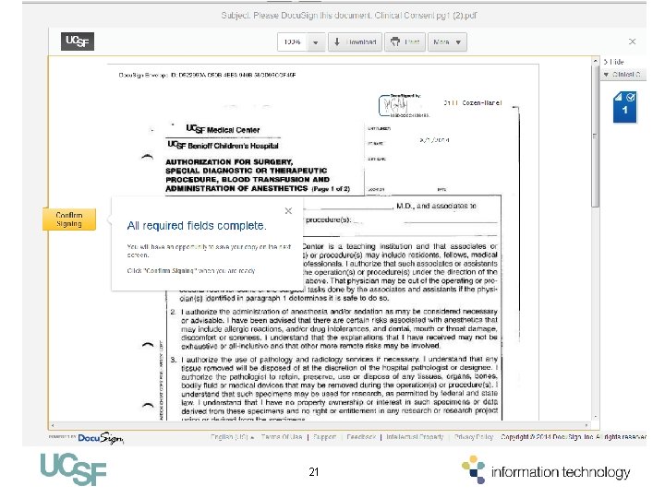Click 'UCSF Benioff Children's Hospital' text
This screenshot has width=665, height=498.
click(x=224, y=146)
